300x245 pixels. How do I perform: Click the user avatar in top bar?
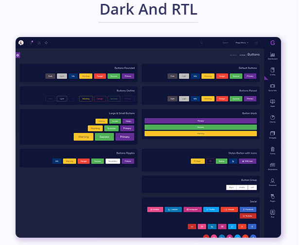[21, 43]
